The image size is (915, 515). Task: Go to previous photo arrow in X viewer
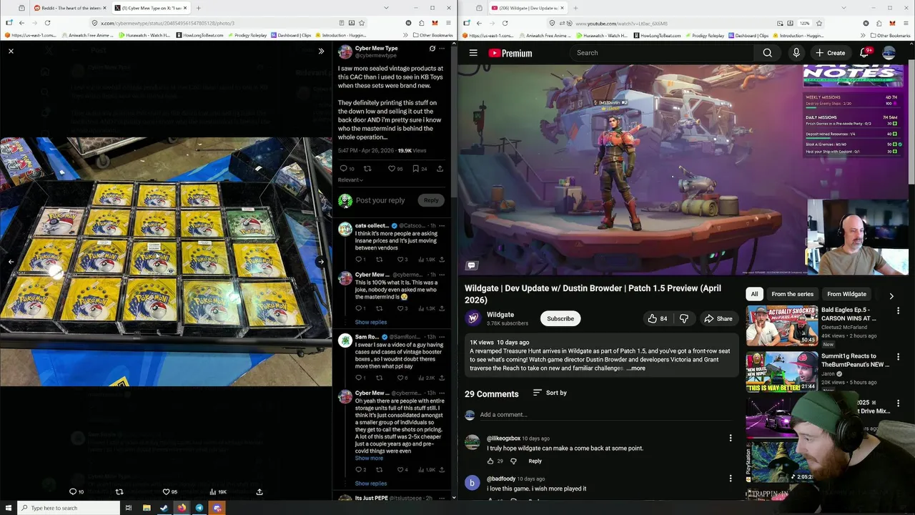coord(11,262)
